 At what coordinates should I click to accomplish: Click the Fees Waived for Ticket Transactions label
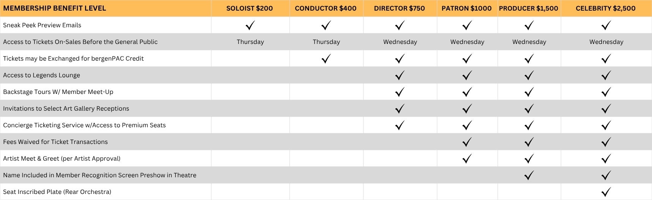pos(55,142)
